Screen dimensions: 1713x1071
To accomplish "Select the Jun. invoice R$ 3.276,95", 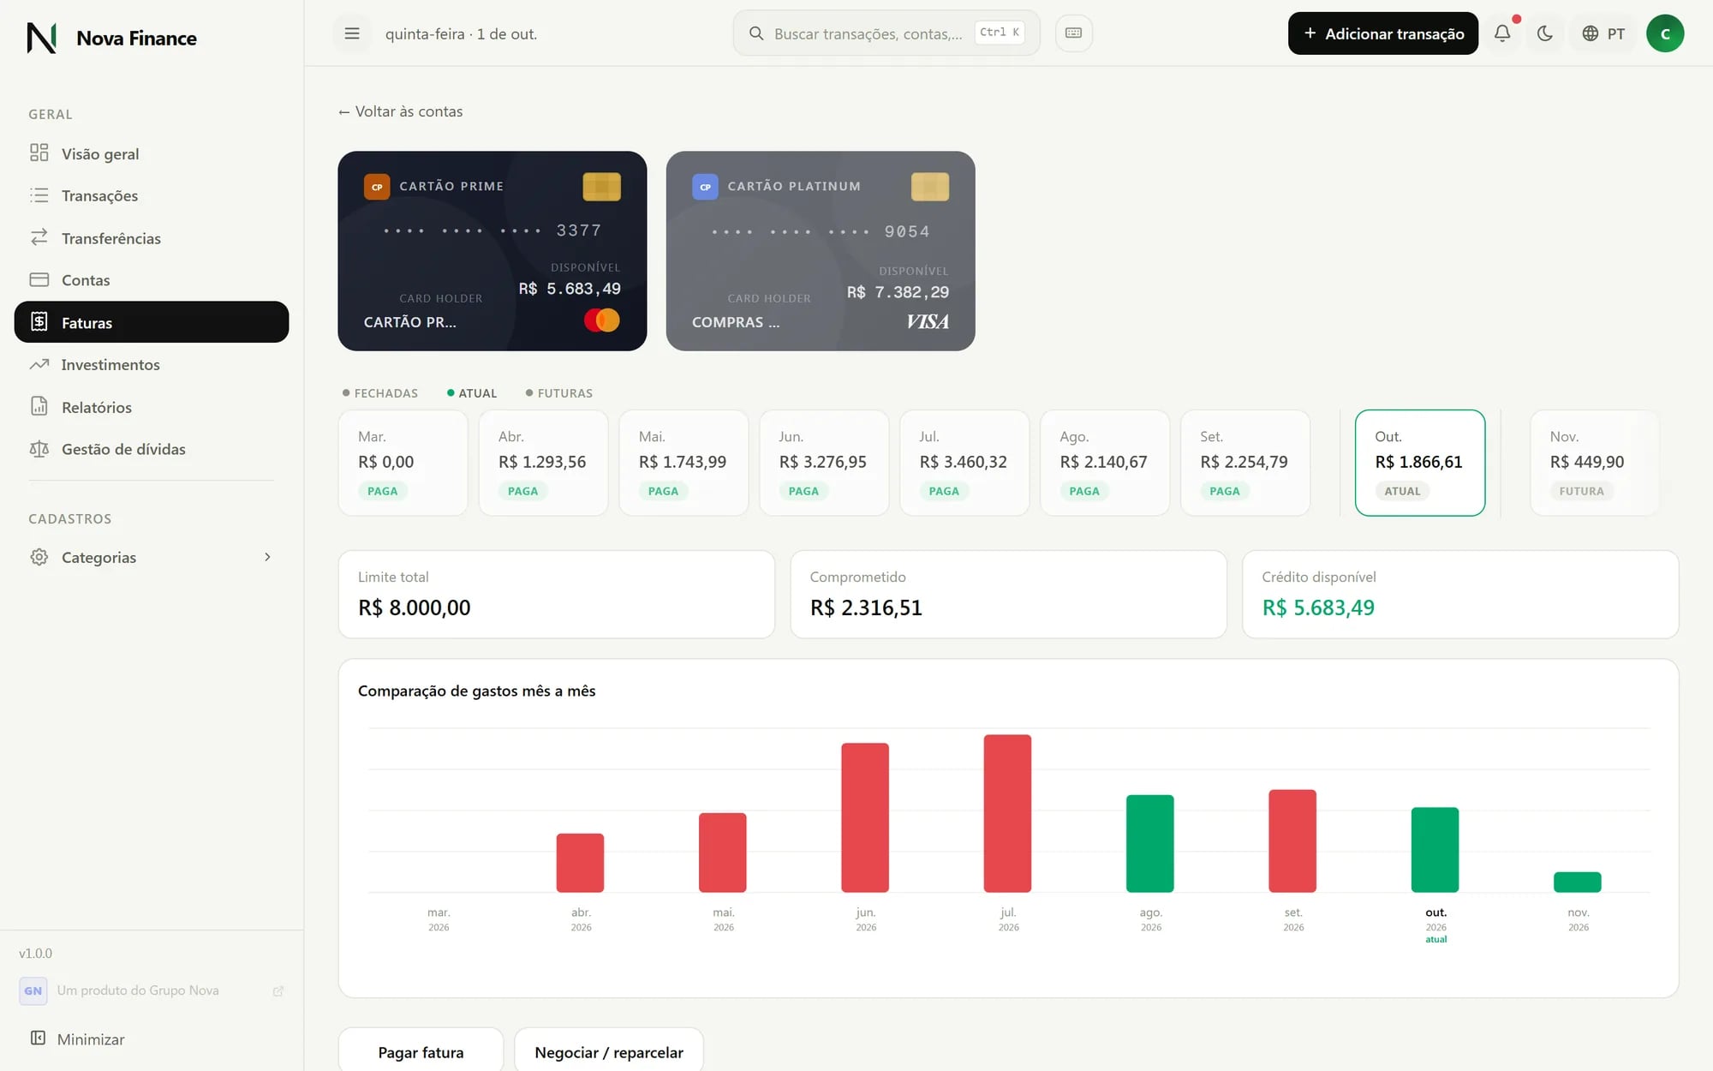I will point(824,463).
